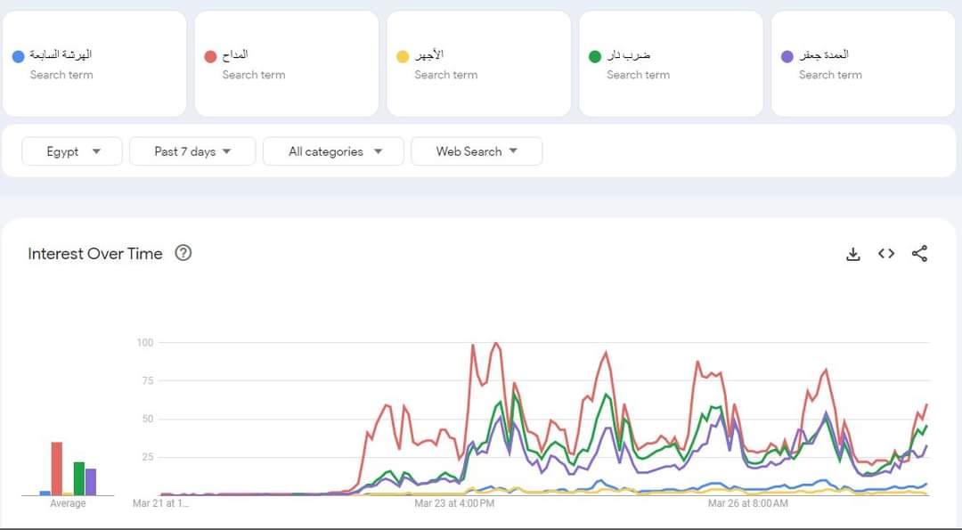Download the interest over time data
Viewport: 962px width, 530px height.
coord(852,254)
